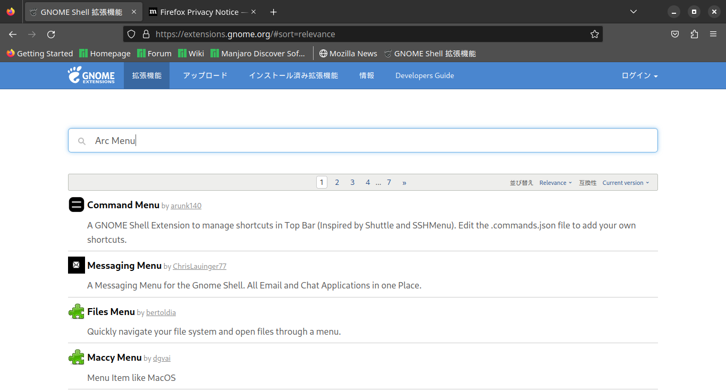Screen dimensions: 726x391
Task: Focus the Arc Menu search field
Action: pos(363,140)
